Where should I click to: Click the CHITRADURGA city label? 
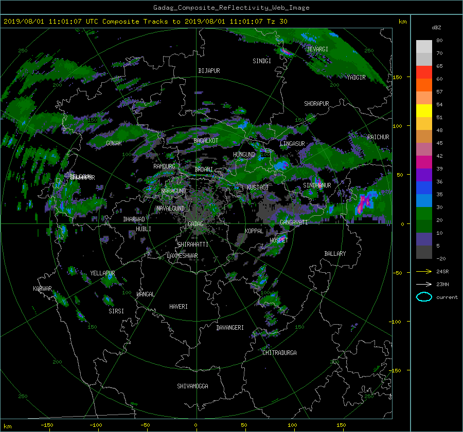[279, 353]
